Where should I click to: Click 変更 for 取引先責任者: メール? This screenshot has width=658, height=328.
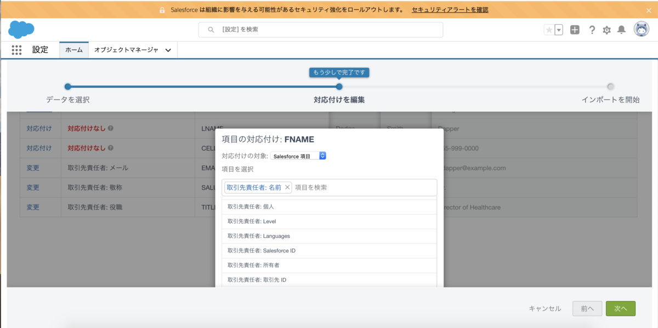click(x=33, y=168)
